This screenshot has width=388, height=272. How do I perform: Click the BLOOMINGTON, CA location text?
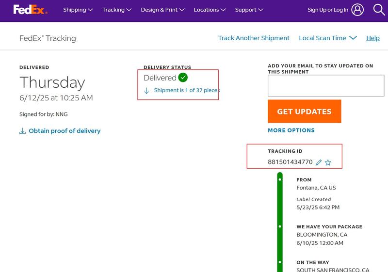[x=322, y=234]
